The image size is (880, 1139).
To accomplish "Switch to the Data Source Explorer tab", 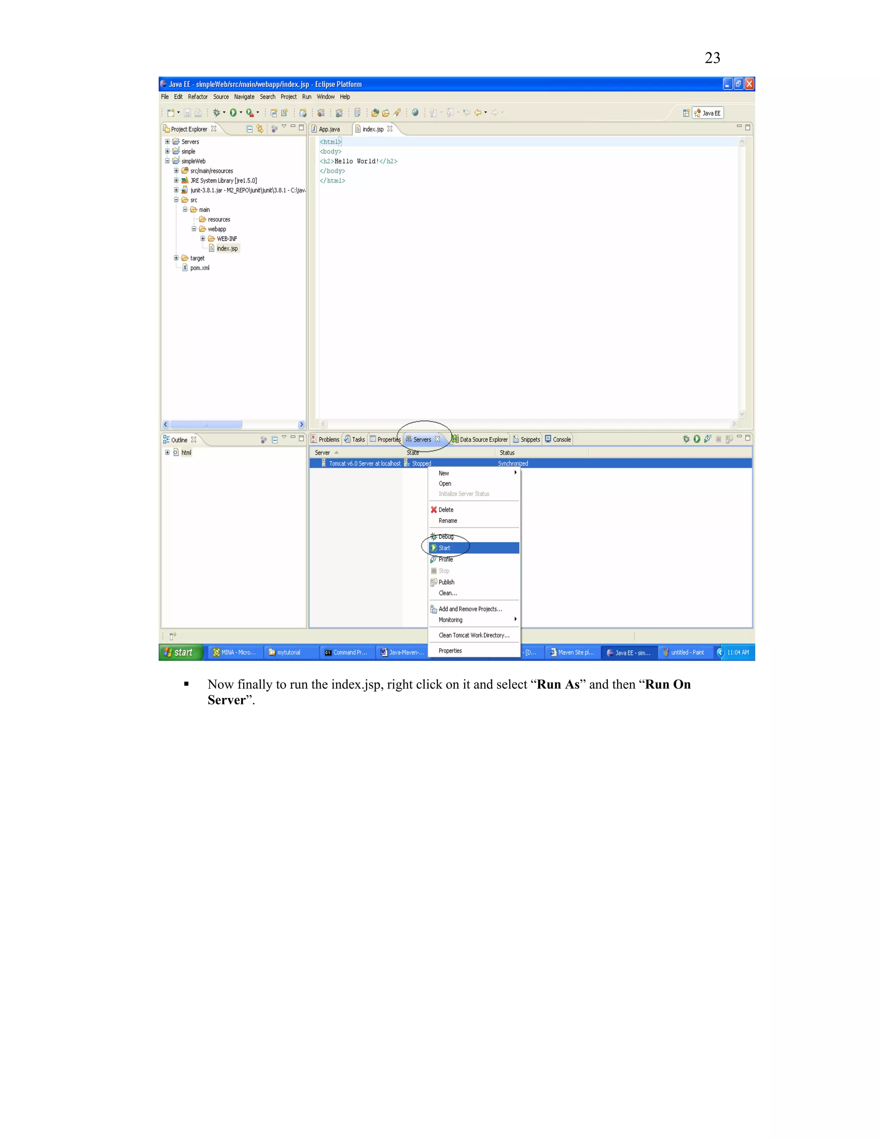I will [x=480, y=440].
